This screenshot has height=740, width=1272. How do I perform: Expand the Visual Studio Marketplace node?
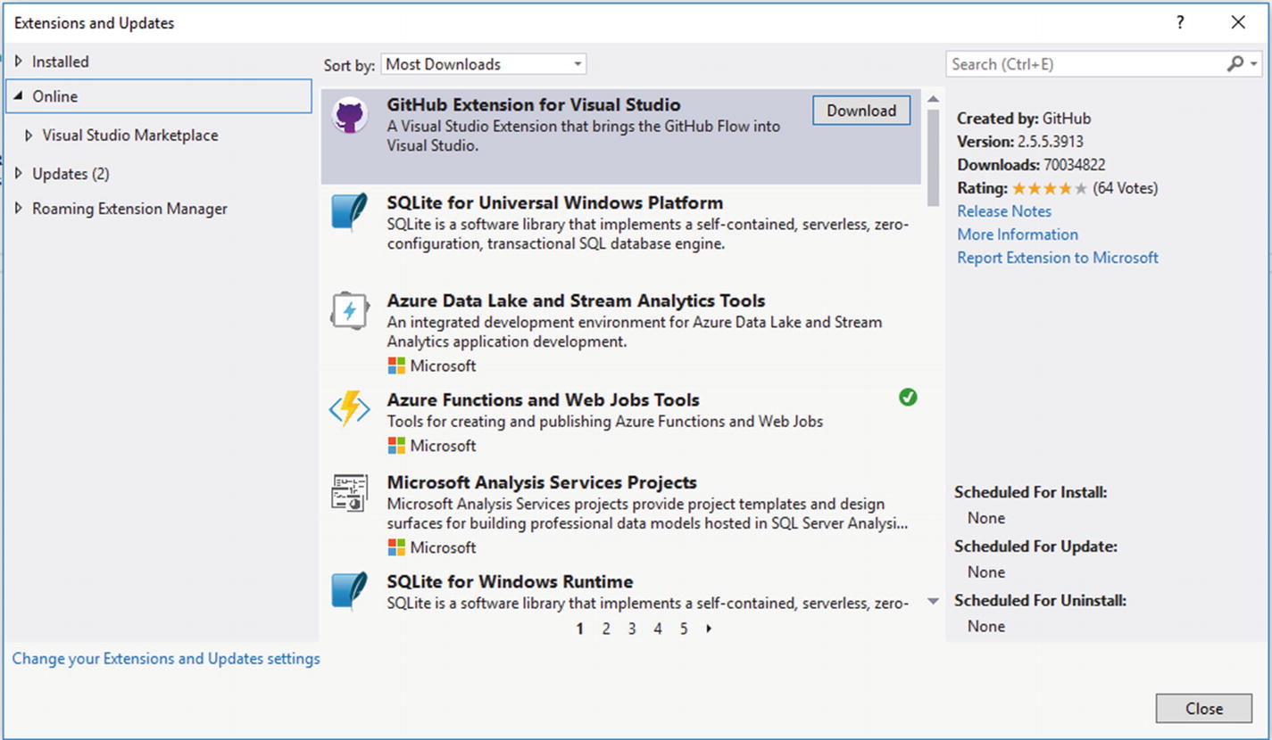click(x=29, y=136)
